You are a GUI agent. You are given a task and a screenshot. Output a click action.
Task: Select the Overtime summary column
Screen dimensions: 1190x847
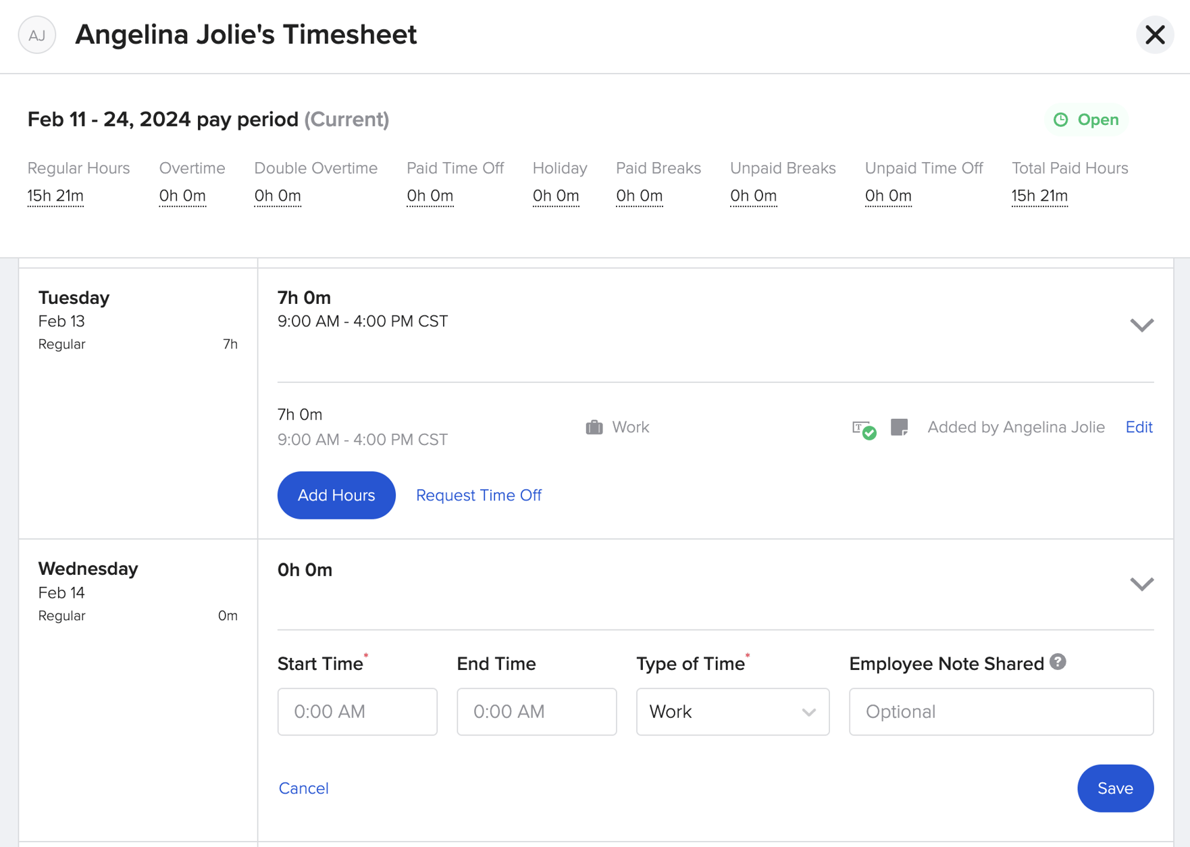pyautogui.click(x=182, y=195)
